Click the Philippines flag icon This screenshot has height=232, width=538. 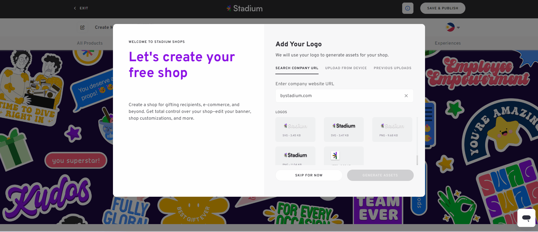[x=450, y=27]
